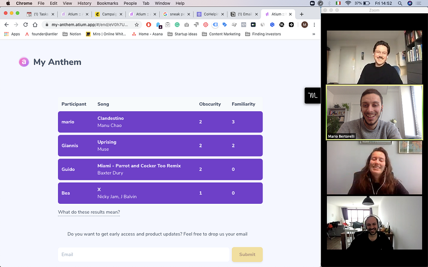Image resolution: width=428 pixels, height=267 pixels.
Task: Open the History menu
Action: [84, 3]
